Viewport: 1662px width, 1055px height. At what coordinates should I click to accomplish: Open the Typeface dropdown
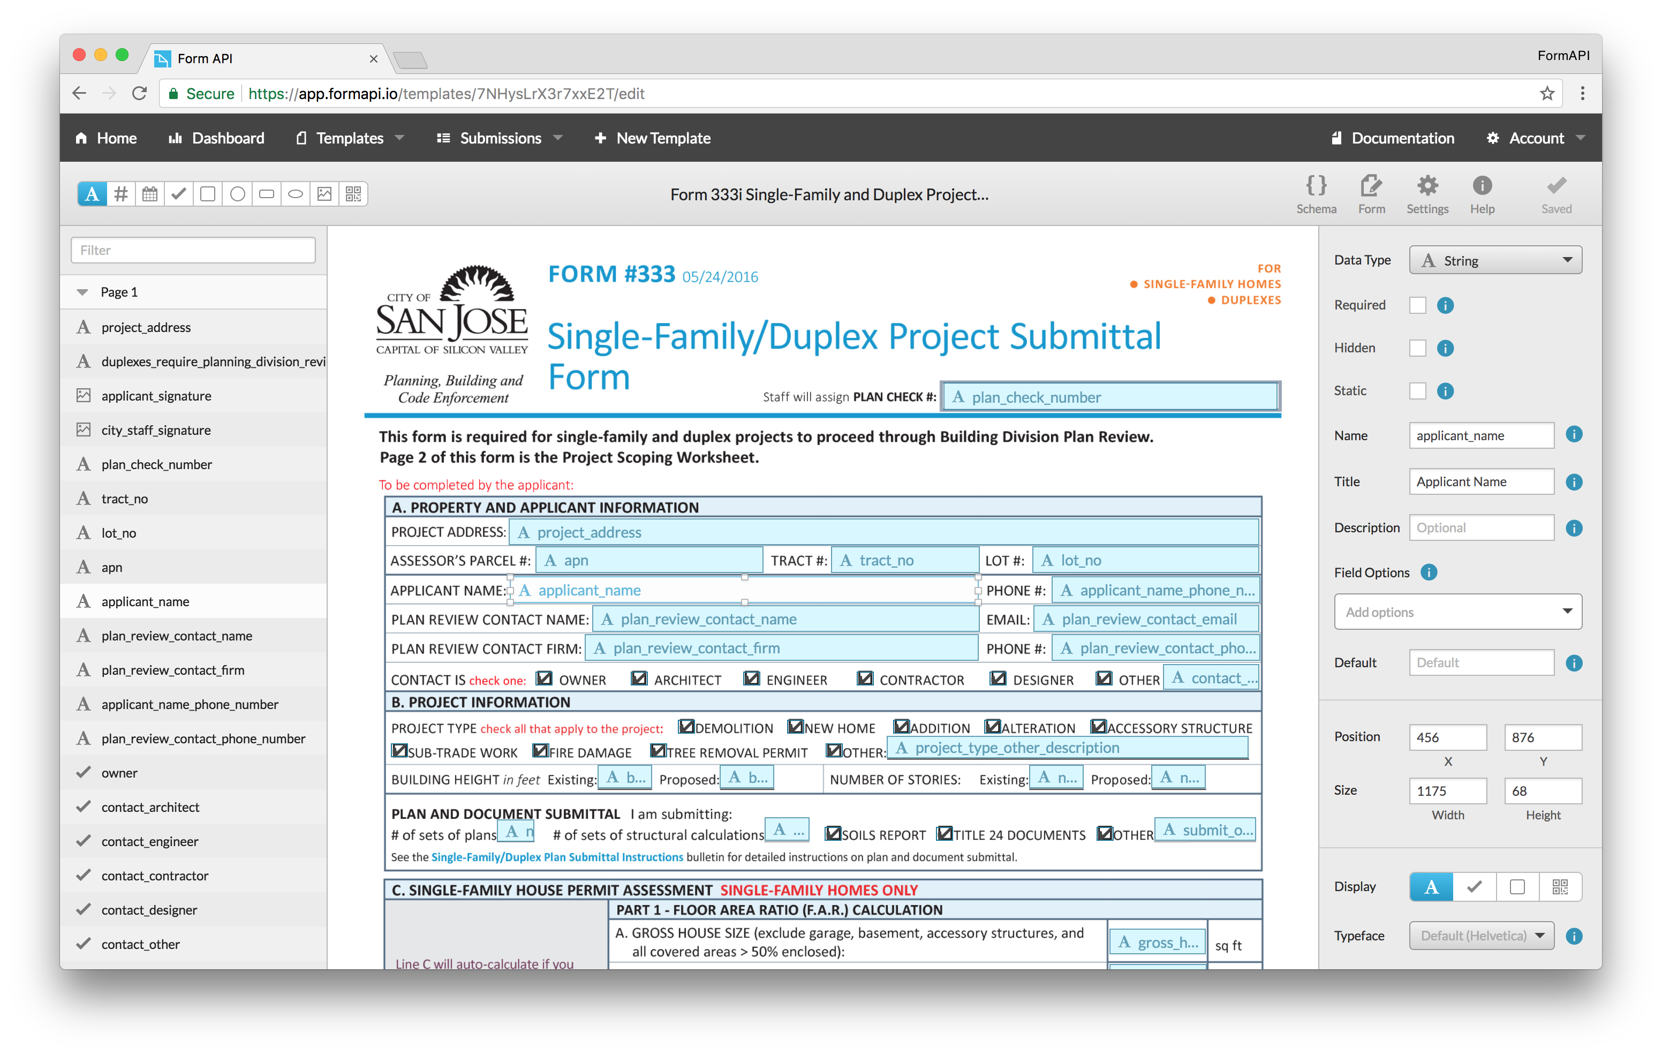click(1481, 936)
